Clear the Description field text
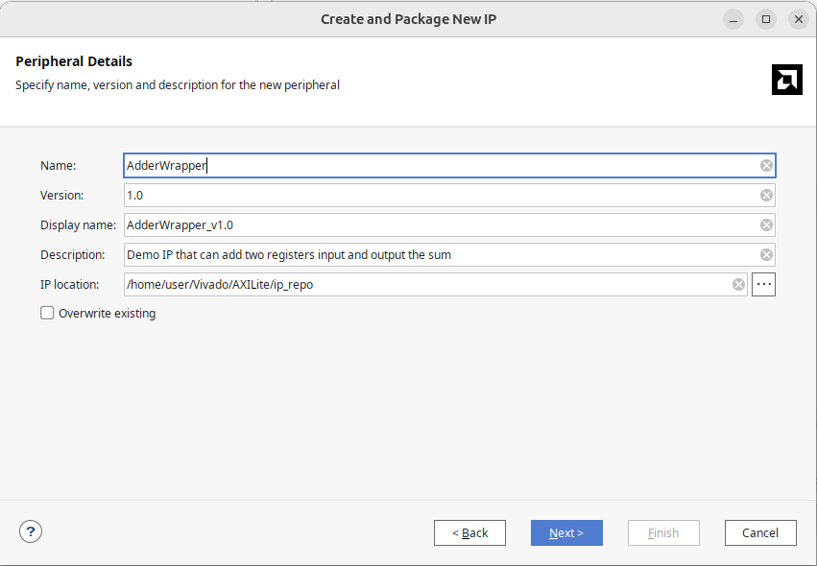 [x=766, y=255]
